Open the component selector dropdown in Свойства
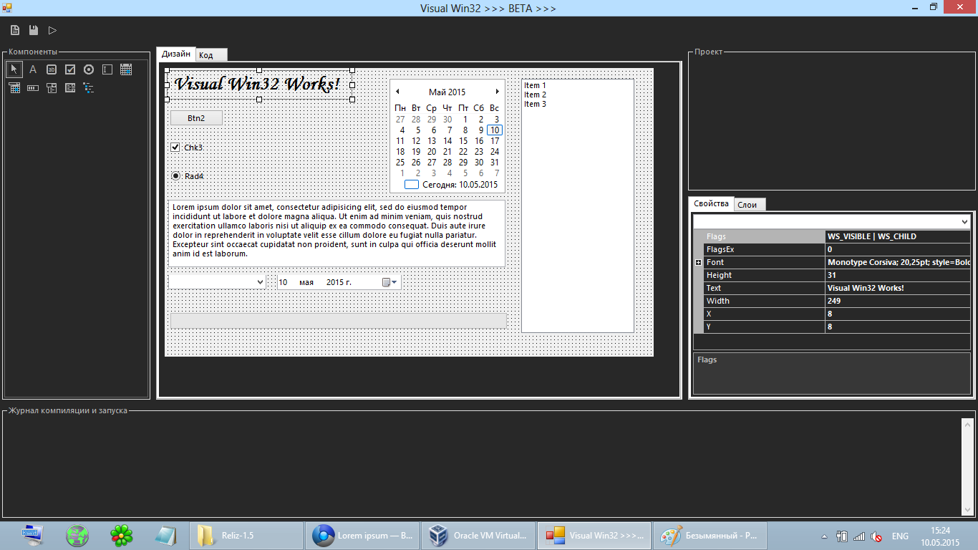Viewport: 978px width, 550px height. click(965, 222)
